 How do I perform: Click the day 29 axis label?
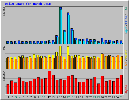click(113, 97)
